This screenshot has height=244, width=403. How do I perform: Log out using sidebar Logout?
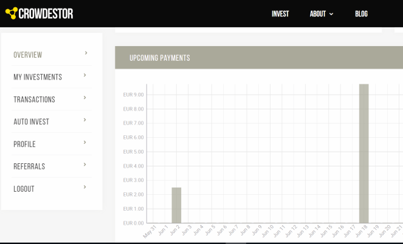point(24,189)
